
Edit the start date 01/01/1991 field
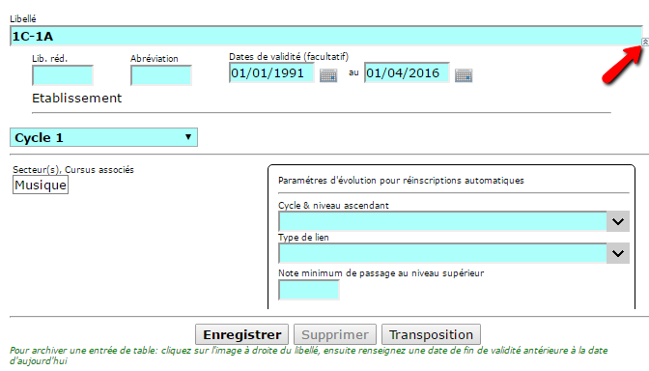(271, 72)
